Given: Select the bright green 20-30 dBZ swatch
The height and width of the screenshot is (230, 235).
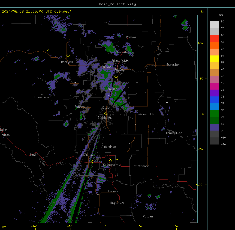Looking at the screenshot, I should pyautogui.click(x=214, y=114).
